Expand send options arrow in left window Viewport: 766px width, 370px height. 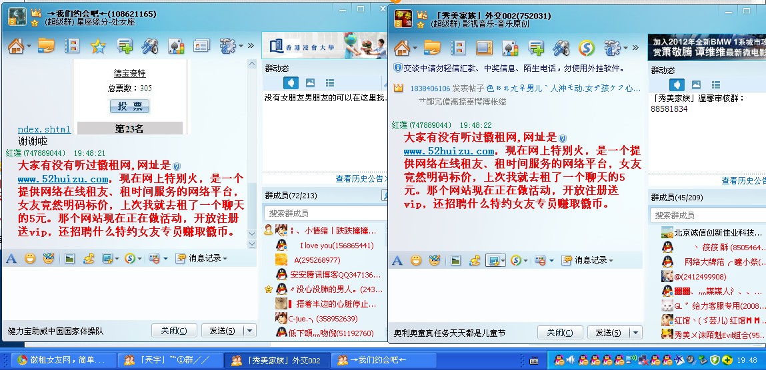point(249,331)
